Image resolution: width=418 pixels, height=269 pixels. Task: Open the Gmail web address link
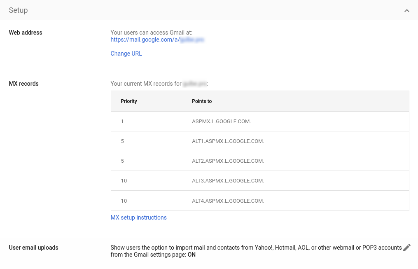[x=157, y=40]
